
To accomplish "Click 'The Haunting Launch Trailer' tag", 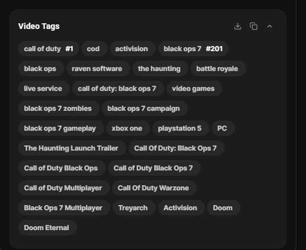I will tap(72, 148).
